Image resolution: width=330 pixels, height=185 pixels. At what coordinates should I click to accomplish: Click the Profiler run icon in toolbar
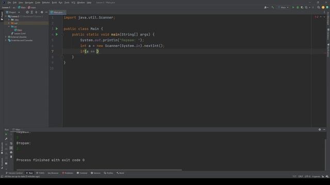307,7
